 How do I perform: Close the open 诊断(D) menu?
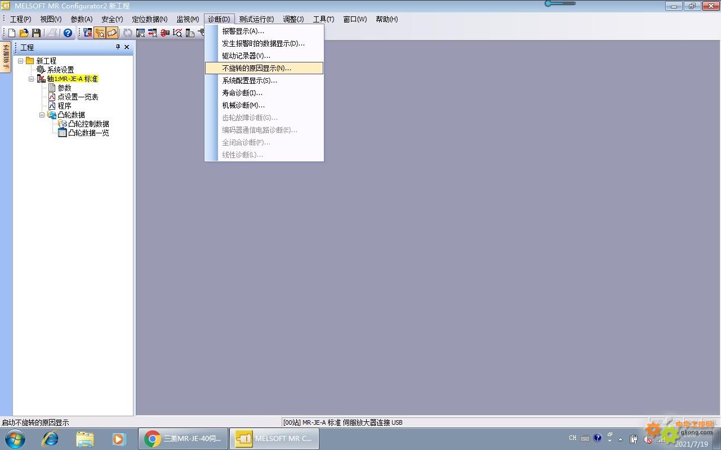tap(219, 19)
